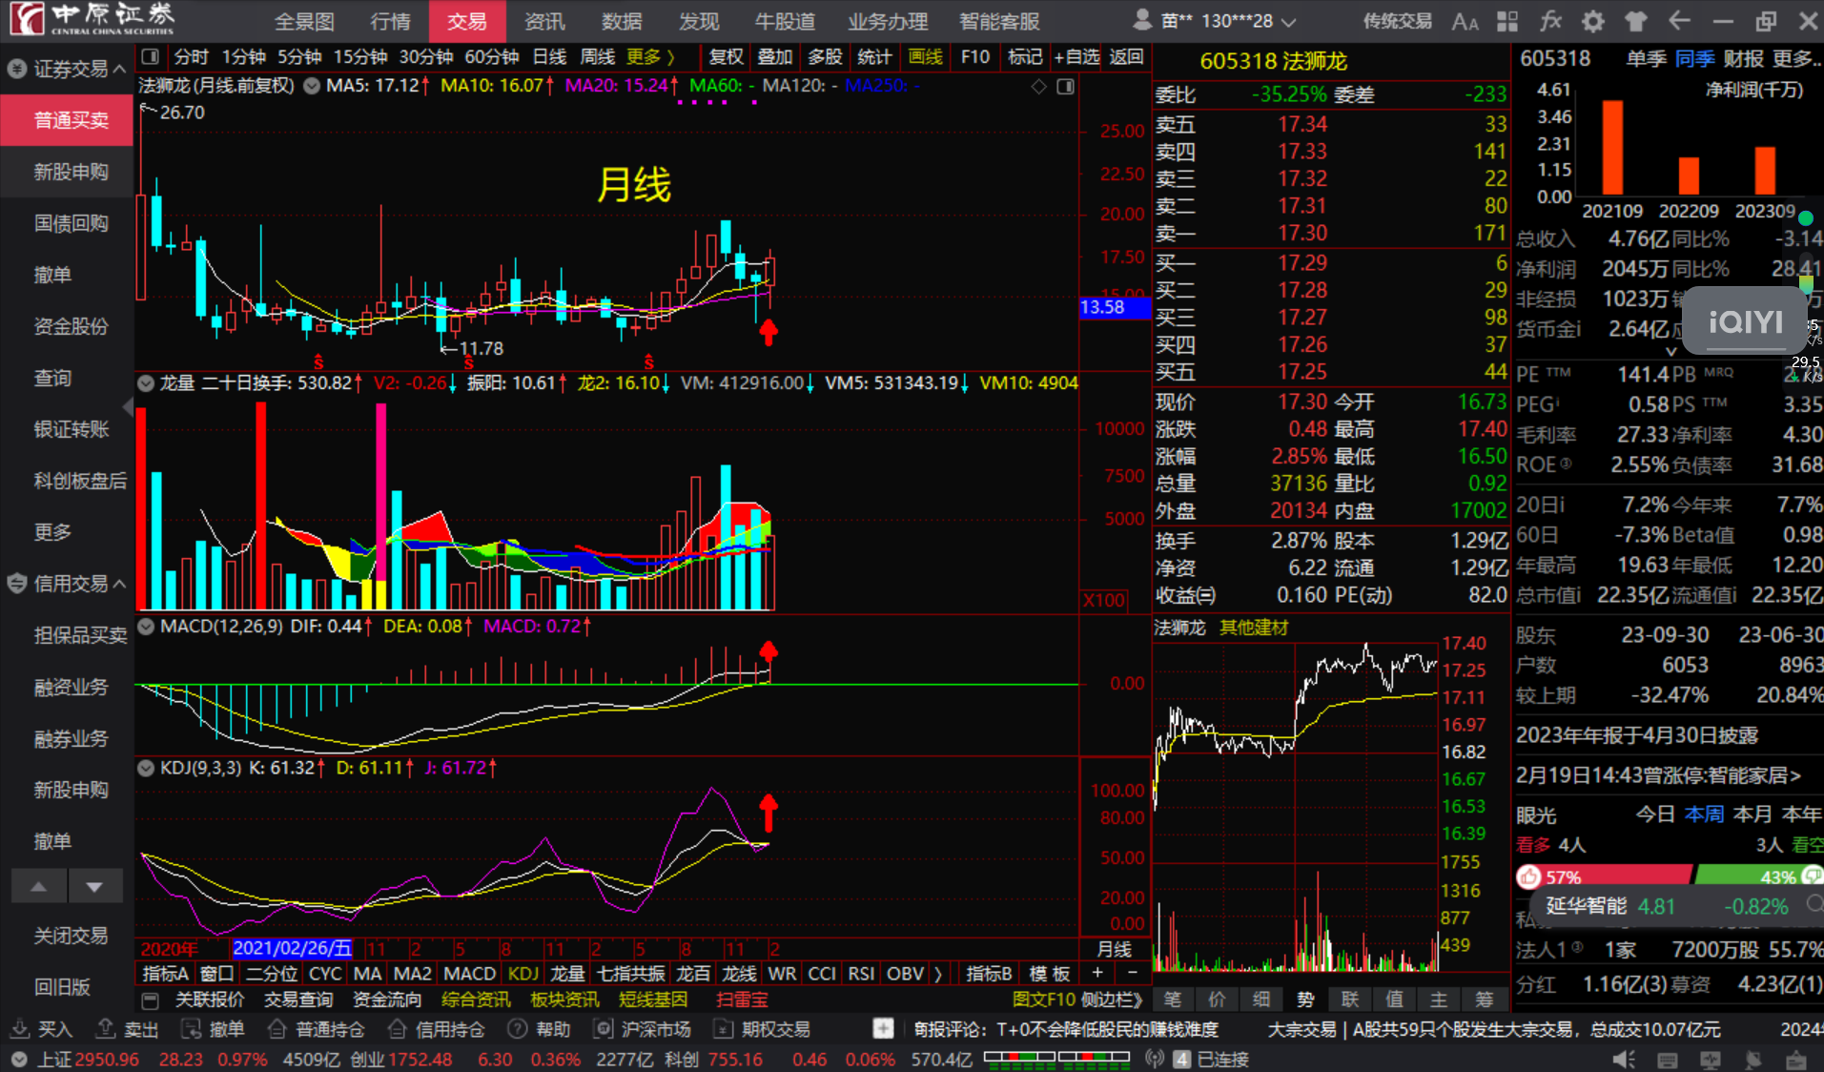Click the satellite dish icon in status bar
Screen dimensions: 1824x1072
1753,1060
